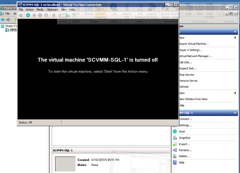Viewport: 240px width, 173px height.
Task: Close the Virtual Machine Connection window
Action: click(176, 5)
